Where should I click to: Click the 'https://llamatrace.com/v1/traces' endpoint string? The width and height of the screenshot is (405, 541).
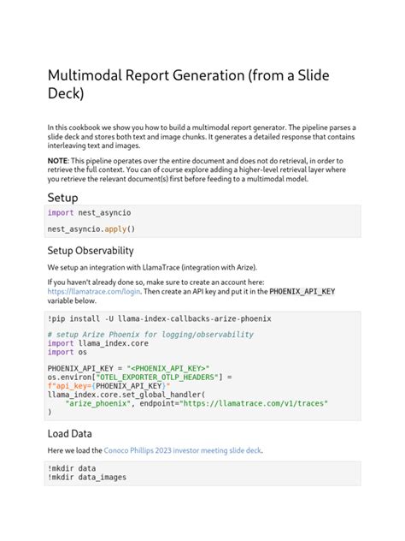254,403
